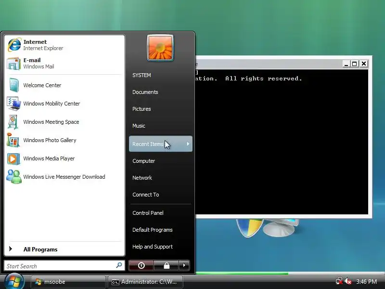Click the network status tray icon
Viewport: 385px width, 289px height.
point(339,281)
